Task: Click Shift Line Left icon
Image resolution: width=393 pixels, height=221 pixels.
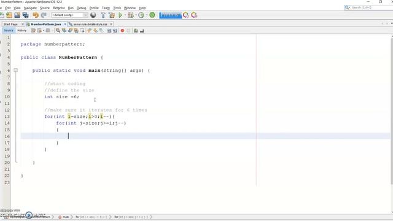Action: 109,31
